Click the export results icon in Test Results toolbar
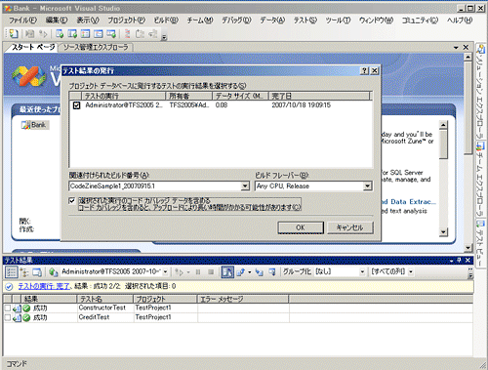 pyautogui.click(x=241, y=271)
